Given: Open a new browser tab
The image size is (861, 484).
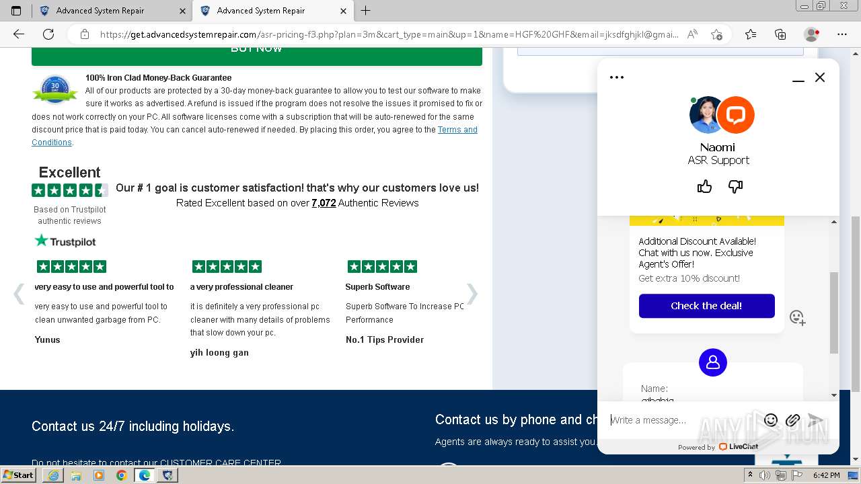Looking at the screenshot, I should [366, 11].
